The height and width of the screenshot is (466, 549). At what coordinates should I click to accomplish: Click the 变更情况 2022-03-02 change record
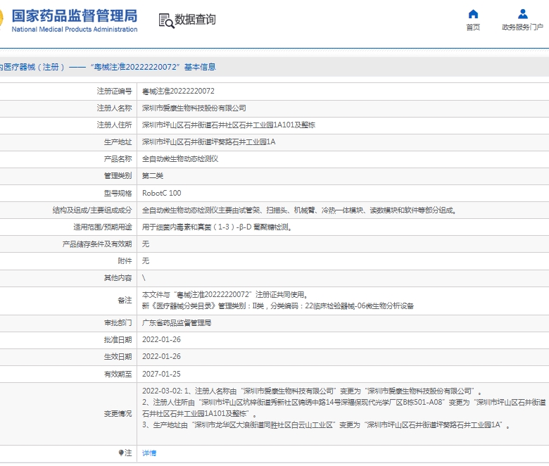343,408
